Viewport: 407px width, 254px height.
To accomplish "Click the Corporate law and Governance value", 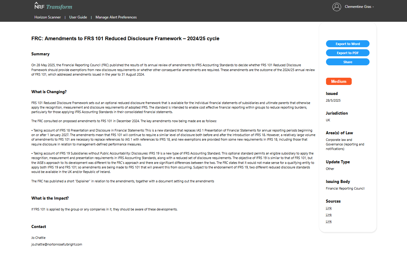I will [345, 144].
